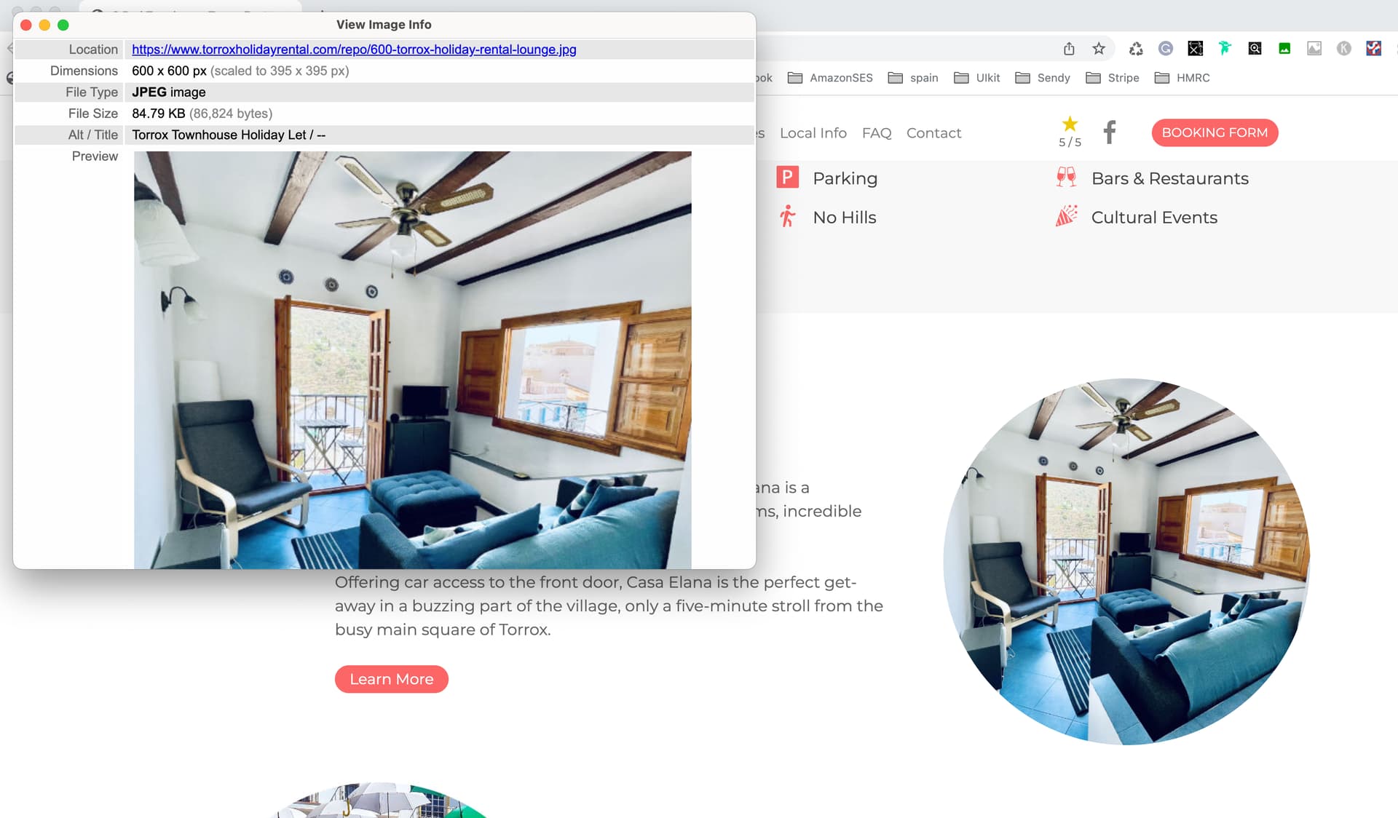
Task: Click the circular lounge photo
Action: [1126, 561]
